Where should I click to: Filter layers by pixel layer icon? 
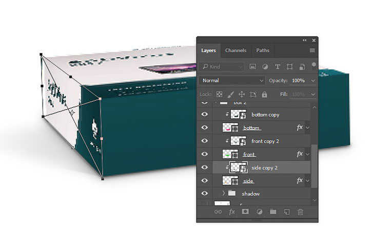pyautogui.click(x=252, y=67)
